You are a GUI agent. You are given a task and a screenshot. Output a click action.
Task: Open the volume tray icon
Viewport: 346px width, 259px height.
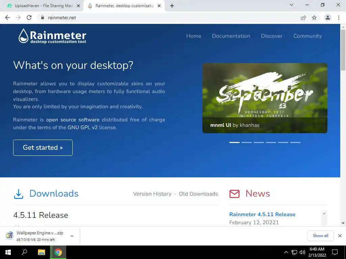click(x=302, y=252)
